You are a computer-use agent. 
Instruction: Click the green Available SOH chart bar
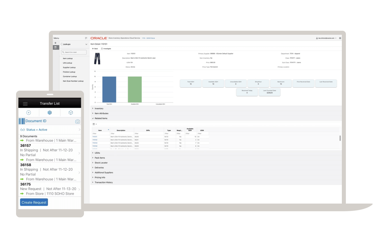(x=134, y=89)
